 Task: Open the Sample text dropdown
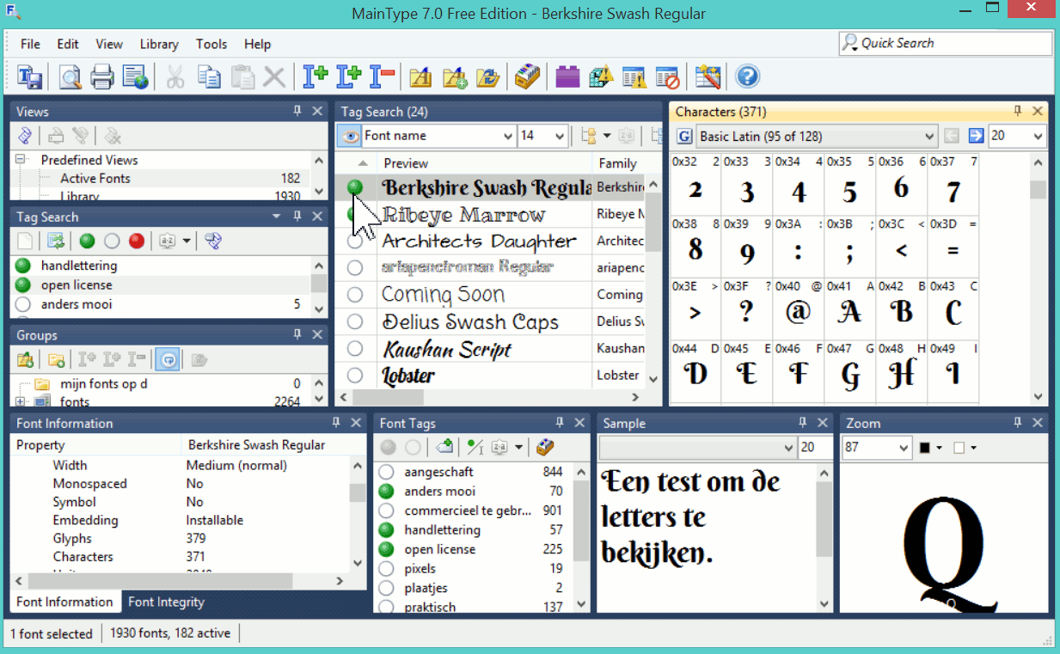coord(698,448)
